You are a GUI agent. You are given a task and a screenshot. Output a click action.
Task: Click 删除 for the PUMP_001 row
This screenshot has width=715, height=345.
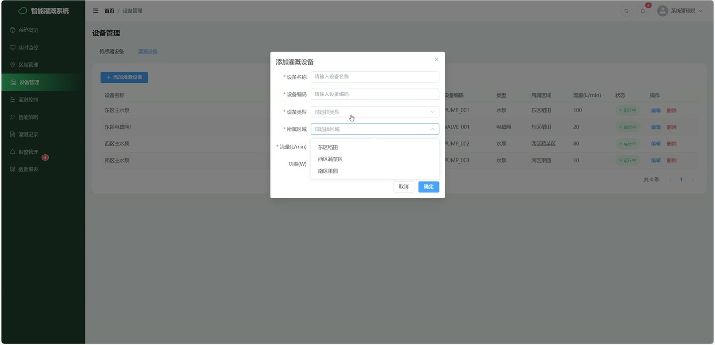[x=672, y=111]
